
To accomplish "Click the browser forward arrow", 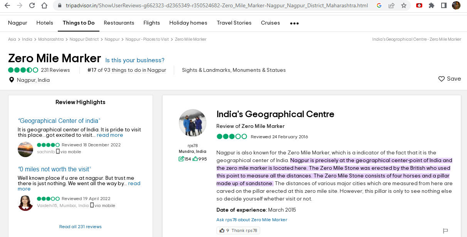I will point(20,6).
